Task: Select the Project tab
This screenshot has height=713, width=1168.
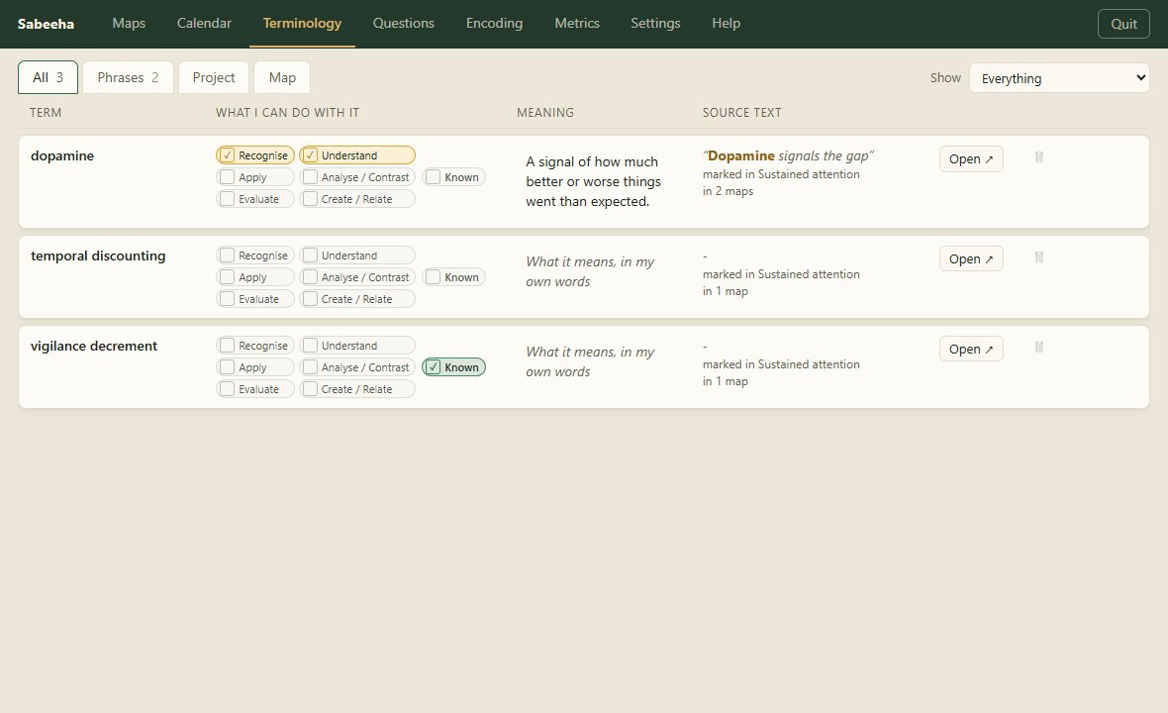Action: point(214,77)
